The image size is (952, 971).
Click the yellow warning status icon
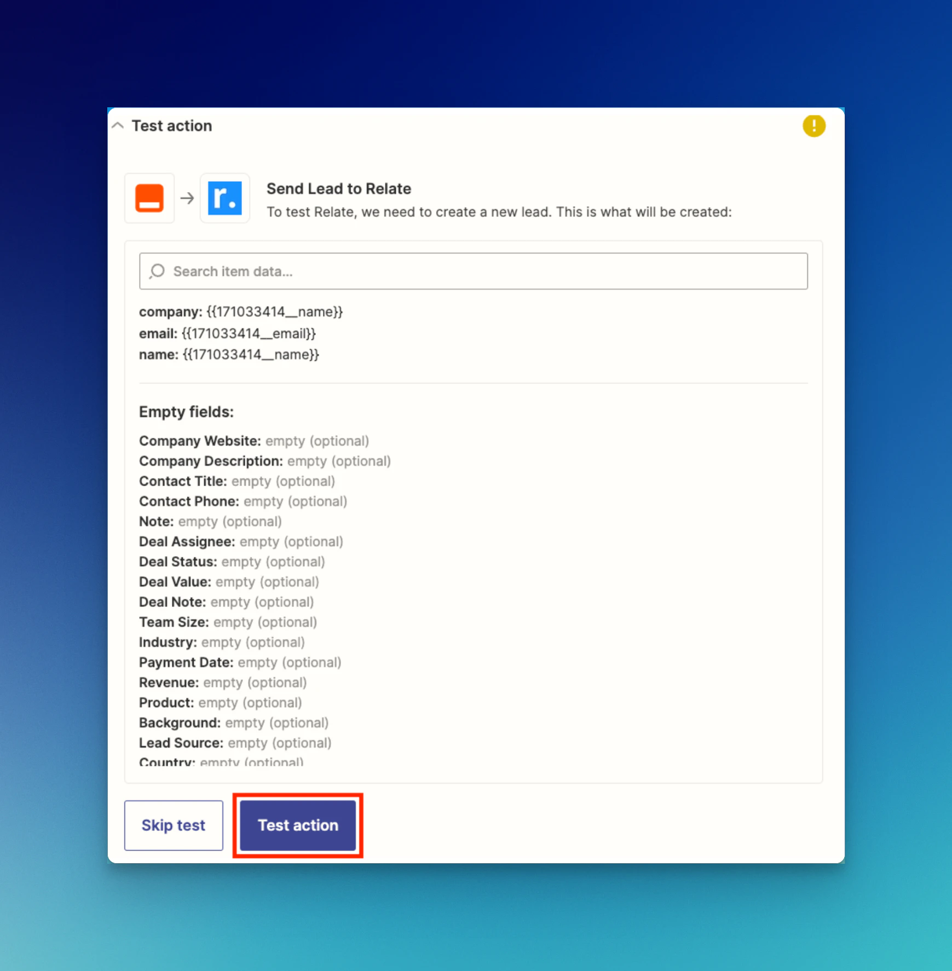813,126
